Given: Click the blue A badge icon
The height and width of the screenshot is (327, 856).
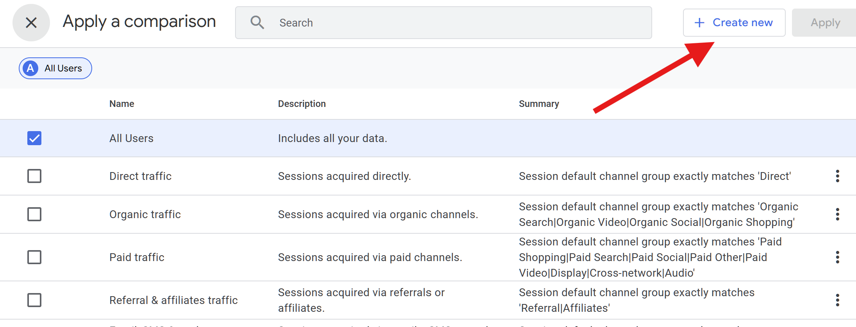Looking at the screenshot, I should click(30, 68).
